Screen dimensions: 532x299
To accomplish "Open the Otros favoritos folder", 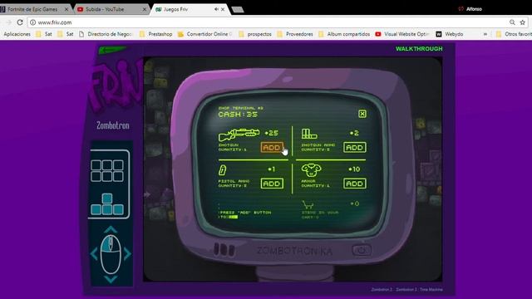I will tap(514, 34).
